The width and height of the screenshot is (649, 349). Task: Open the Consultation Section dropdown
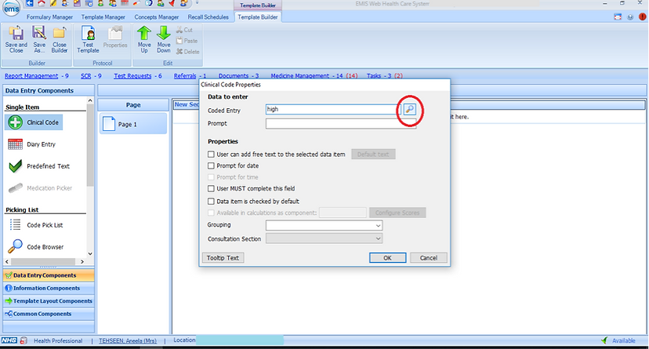pos(324,238)
